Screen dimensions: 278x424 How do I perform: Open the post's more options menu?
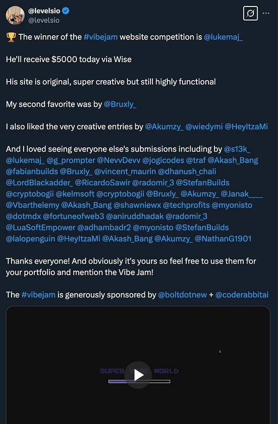pyautogui.click(x=267, y=13)
